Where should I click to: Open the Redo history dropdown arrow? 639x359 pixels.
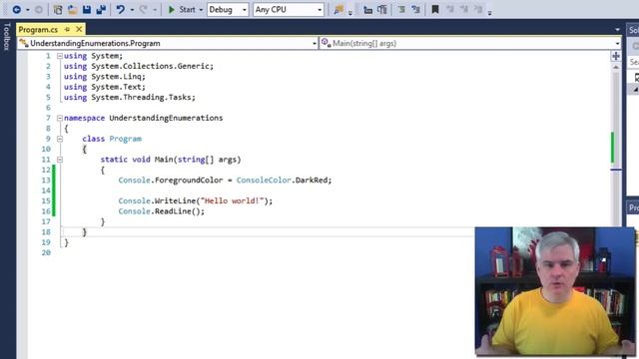[x=155, y=10]
